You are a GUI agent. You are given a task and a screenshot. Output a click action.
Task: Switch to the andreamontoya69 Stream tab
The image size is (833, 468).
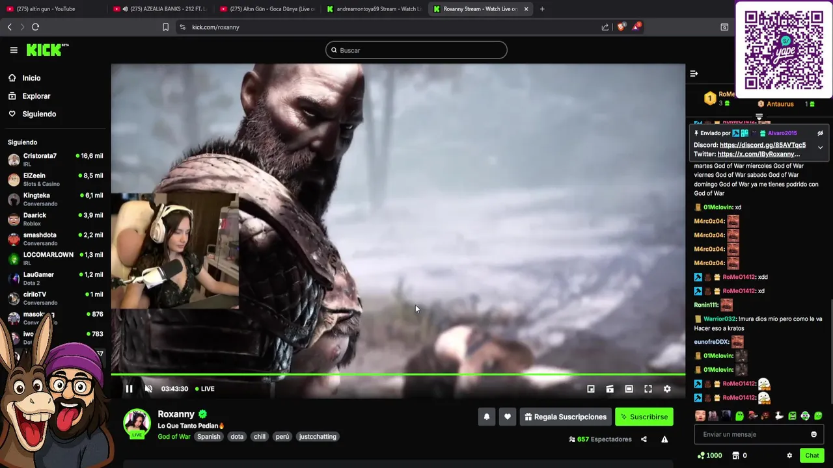point(374,9)
